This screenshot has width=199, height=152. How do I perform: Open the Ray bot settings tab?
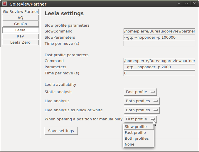point(21,36)
